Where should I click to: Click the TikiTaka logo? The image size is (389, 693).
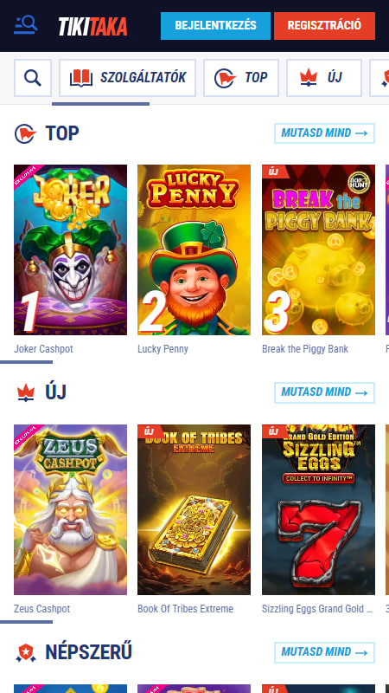93,27
